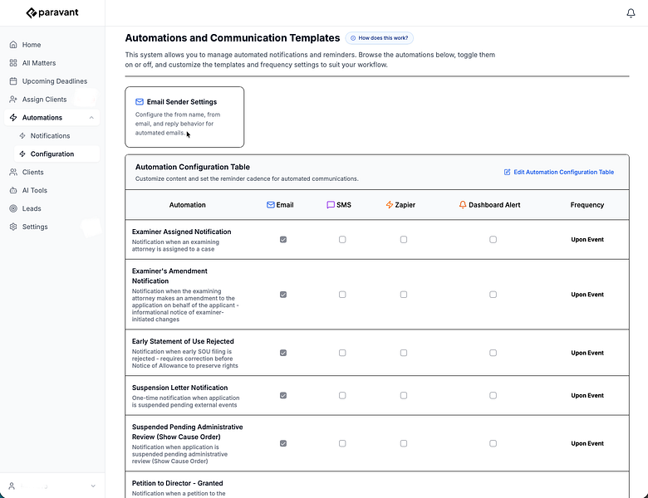Screen dimensions: 648x498
Task: Click the Automation column header
Action: point(187,205)
